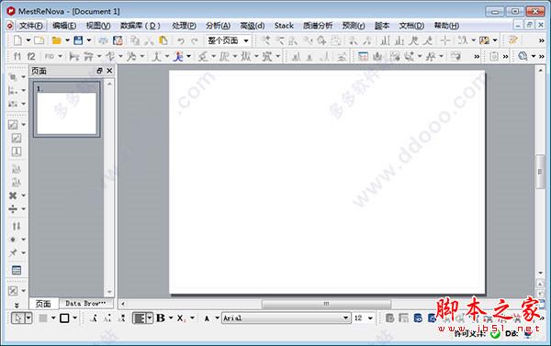Image resolution: width=551 pixels, height=346 pixels.
Task: Click the copy icon in the top toolbar
Action: point(135,40)
